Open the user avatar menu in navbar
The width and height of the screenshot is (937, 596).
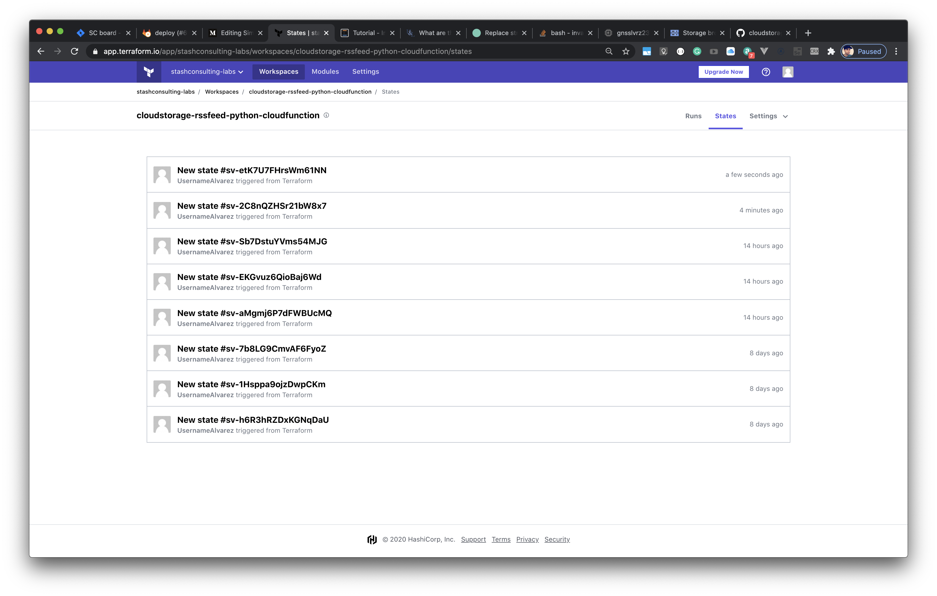pos(787,72)
